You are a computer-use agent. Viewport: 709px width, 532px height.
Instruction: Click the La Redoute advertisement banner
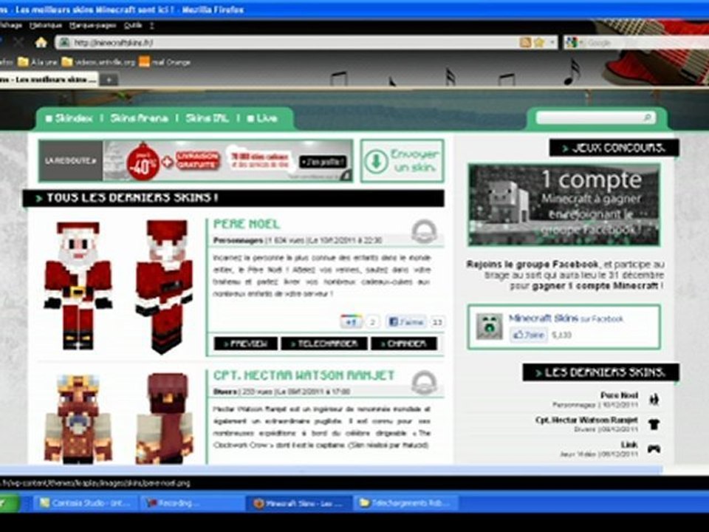coord(196,161)
